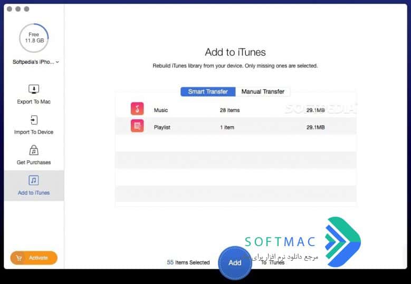The image size is (411, 284).
Task: Click the free storage 11.8 GB ring
Action: click(34, 38)
